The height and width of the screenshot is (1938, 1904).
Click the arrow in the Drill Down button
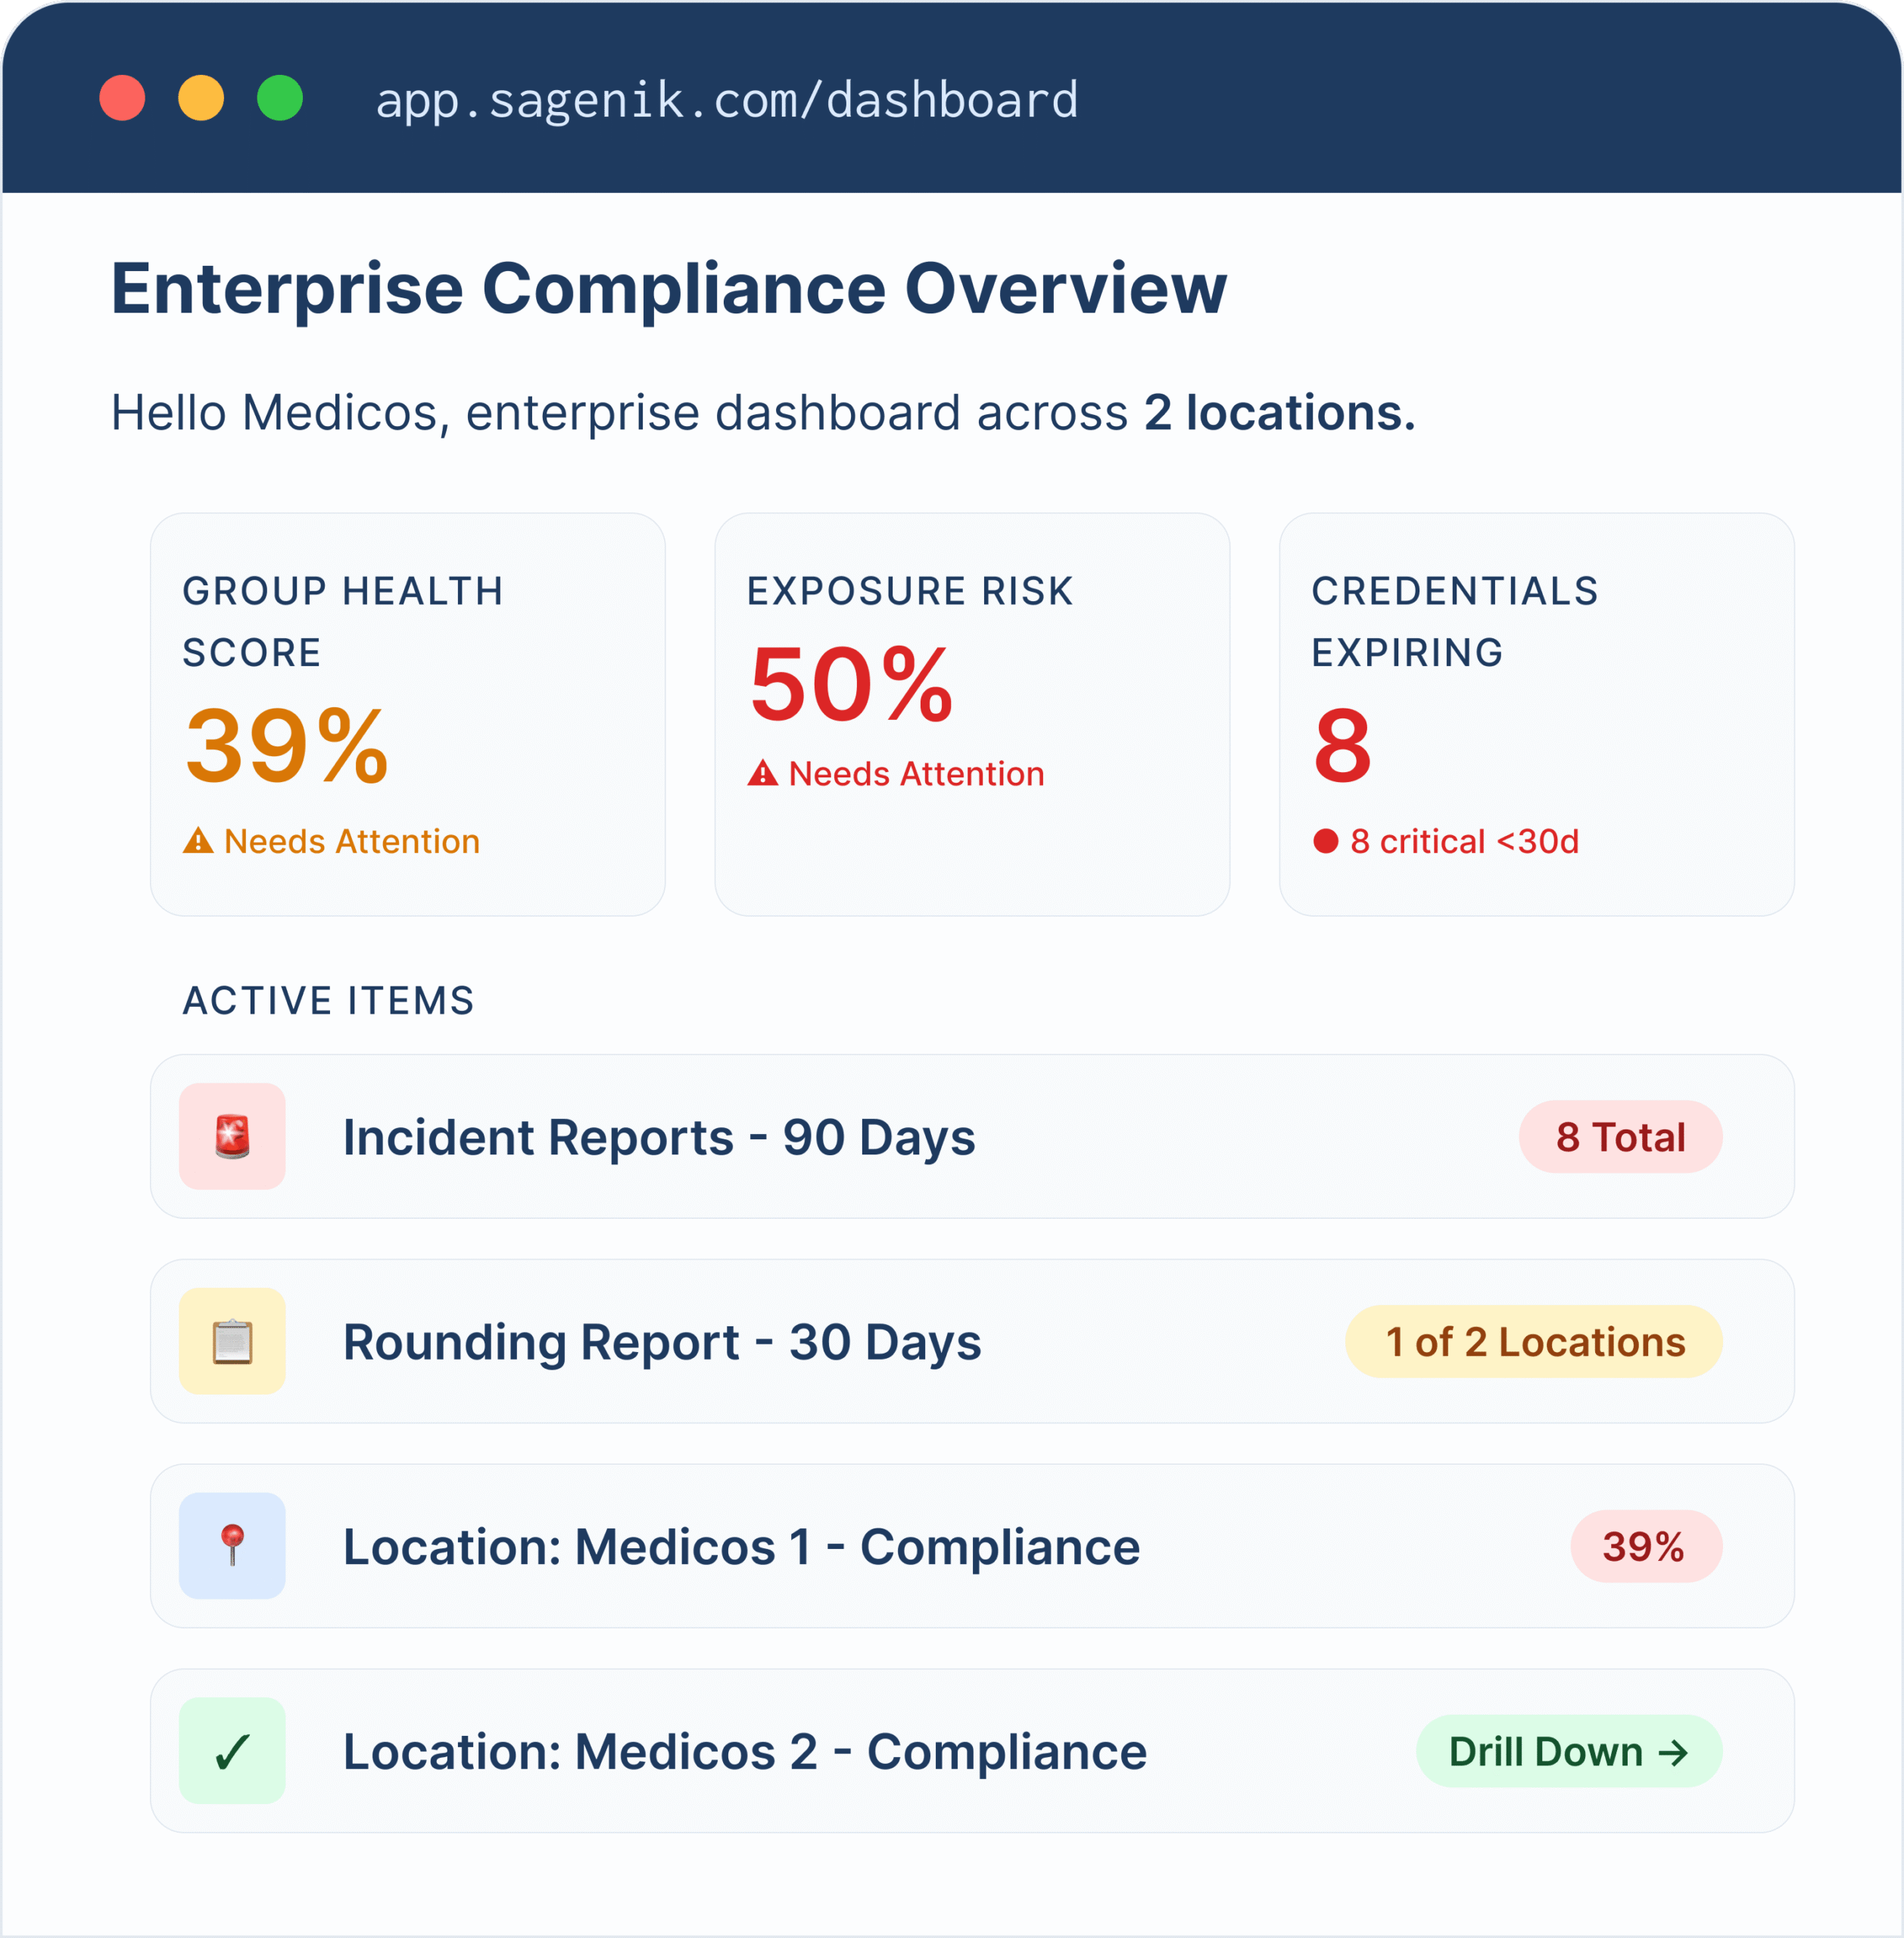pos(1673,1752)
